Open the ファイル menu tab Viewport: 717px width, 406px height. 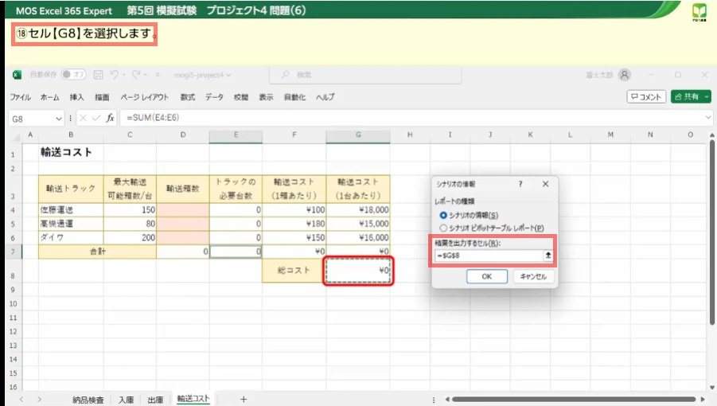[20, 97]
